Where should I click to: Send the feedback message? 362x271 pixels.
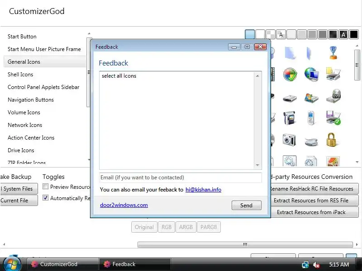pyautogui.click(x=246, y=206)
